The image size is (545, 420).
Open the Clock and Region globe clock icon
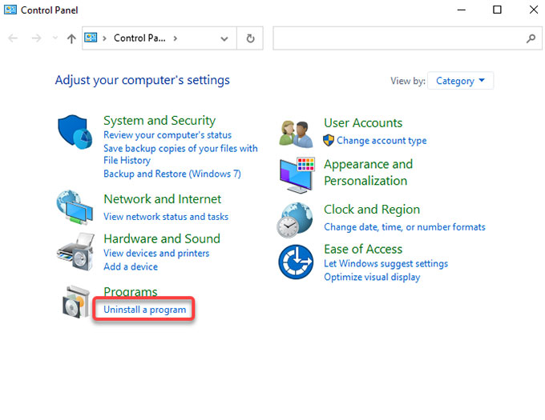[295, 220]
